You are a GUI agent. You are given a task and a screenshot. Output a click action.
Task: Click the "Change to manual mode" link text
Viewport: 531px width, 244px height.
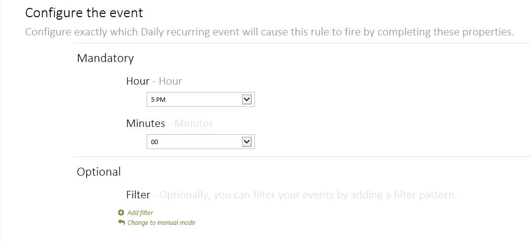tap(161, 223)
